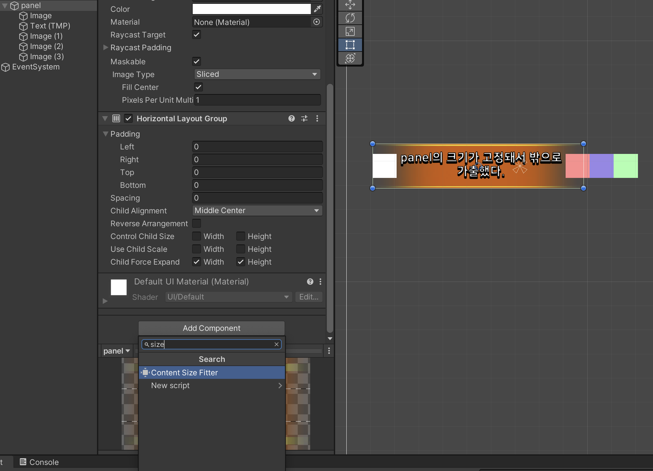Select the Rect tool in scene toolbar
The width and height of the screenshot is (653, 471).
tap(350, 45)
